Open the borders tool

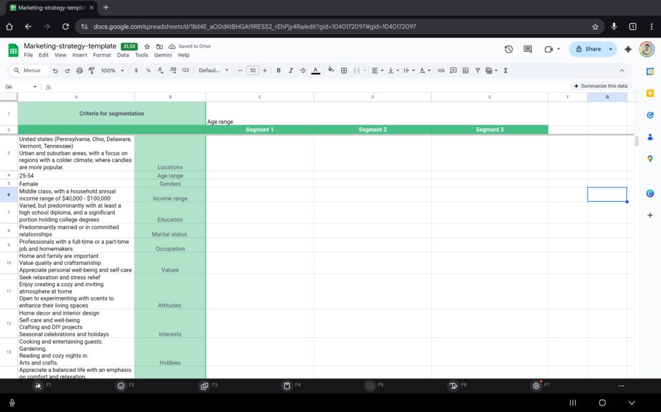344,70
